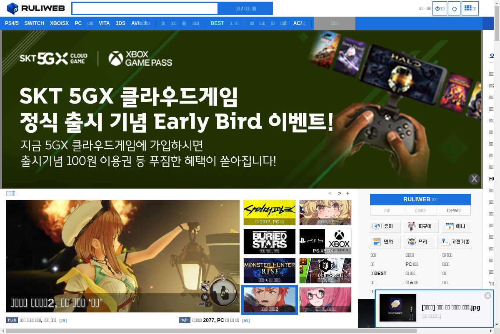500x334 pixels.
Task: Open the Shiro pixel game thumbnail
Action: click(x=325, y=271)
